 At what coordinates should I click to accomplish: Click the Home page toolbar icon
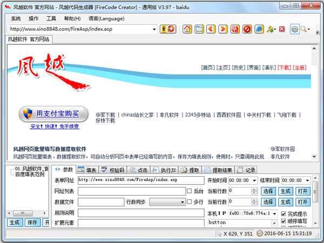pos(187,29)
